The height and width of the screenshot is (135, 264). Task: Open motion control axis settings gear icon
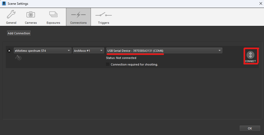coord(18,58)
